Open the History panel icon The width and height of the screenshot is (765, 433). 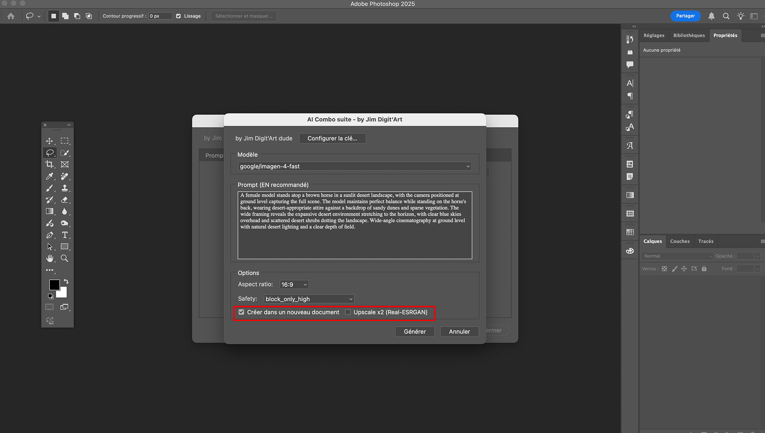pyautogui.click(x=630, y=39)
